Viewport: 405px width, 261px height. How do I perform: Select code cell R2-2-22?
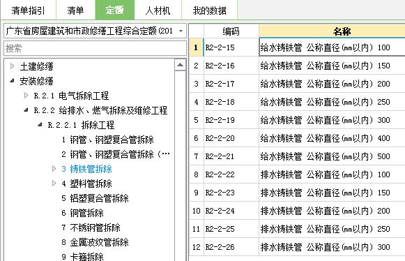[x=231, y=174]
